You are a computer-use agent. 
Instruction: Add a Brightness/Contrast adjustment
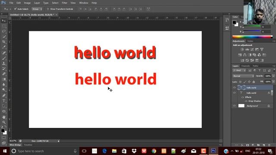(242, 50)
